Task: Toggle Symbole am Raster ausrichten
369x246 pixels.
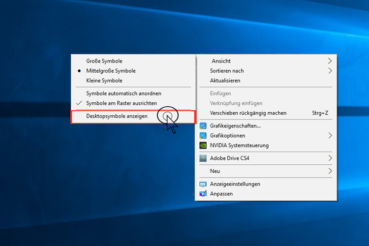Action: 133,103
